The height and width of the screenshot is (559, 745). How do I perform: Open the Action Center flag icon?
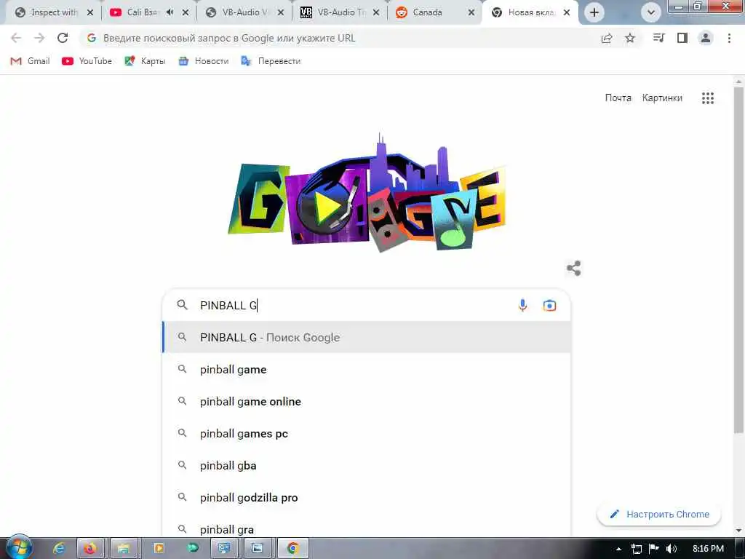click(654, 549)
